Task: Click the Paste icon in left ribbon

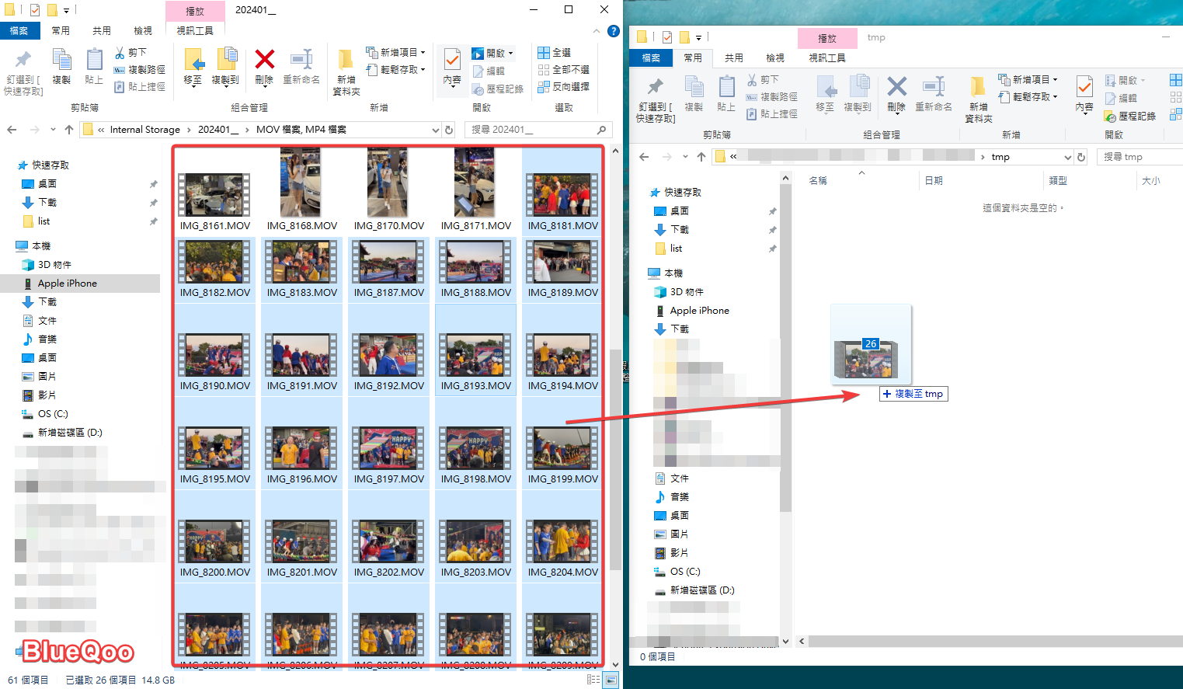Action: 94,66
